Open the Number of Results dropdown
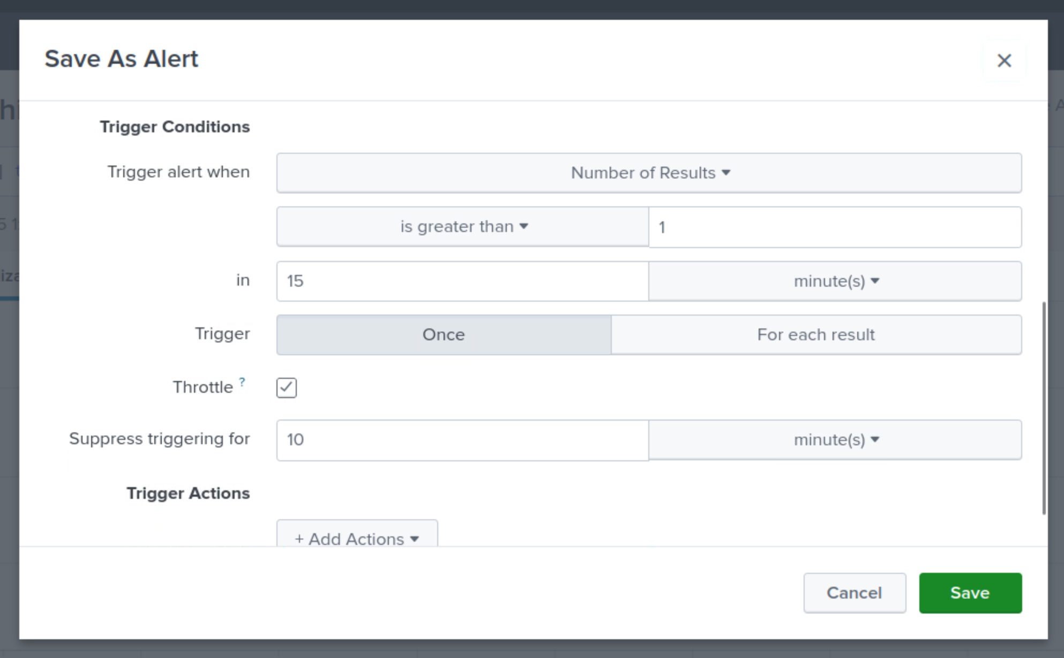Viewport: 1064px width, 658px height. click(649, 173)
